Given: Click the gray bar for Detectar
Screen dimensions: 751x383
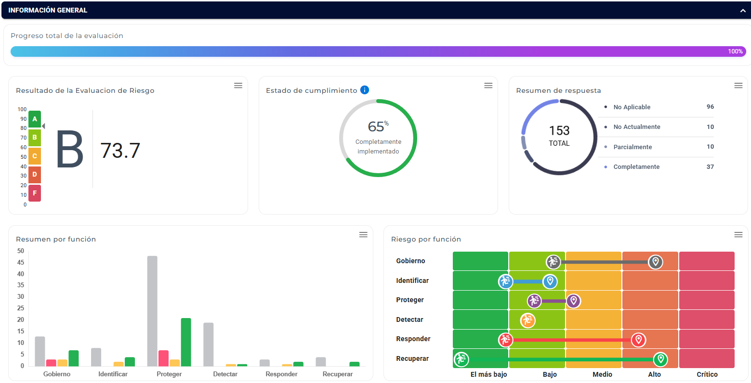Looking at the screenshot, I should [x=209, y=345].
